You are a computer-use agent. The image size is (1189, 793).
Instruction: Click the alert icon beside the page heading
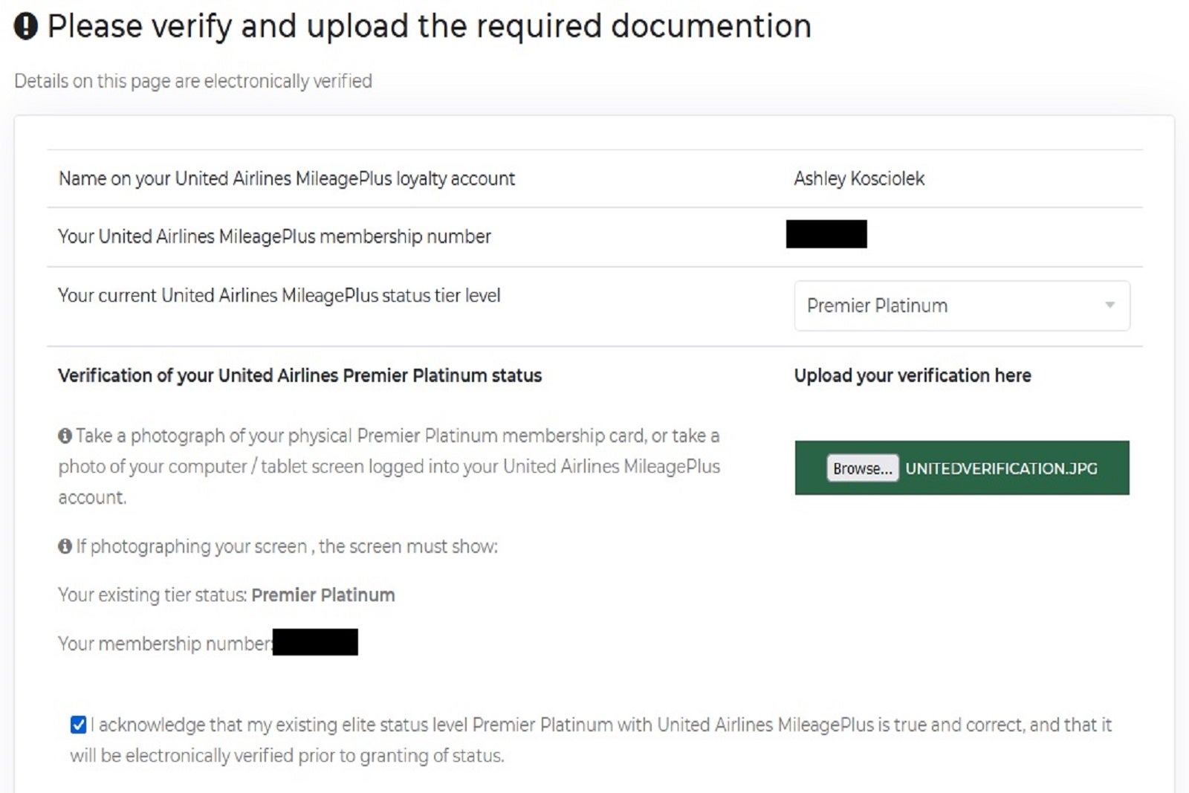25,25
